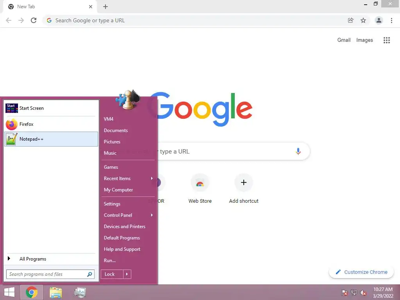Open shutdown options arrow next to Lock
The width and height of the screenshot is (400, 300).
coord(127,274)
